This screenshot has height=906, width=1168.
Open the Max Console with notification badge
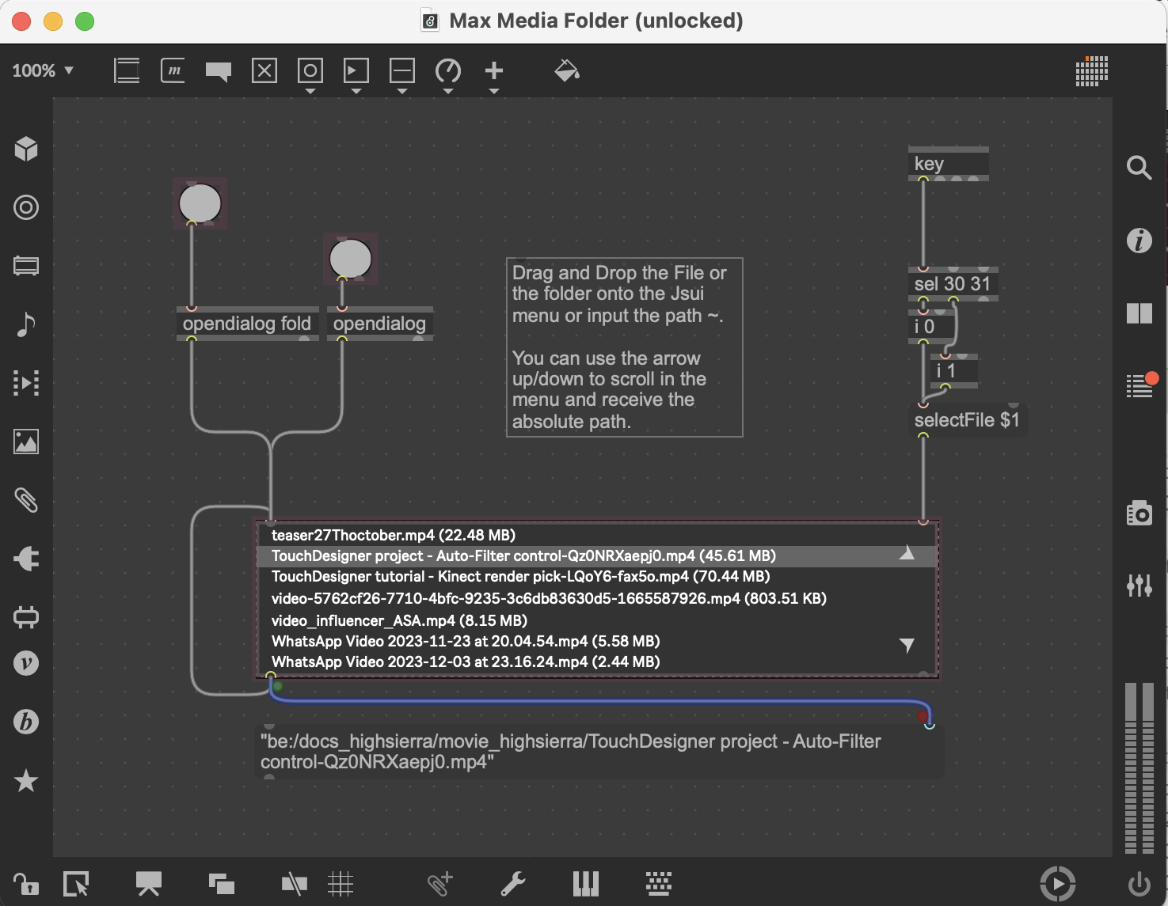1140,386
